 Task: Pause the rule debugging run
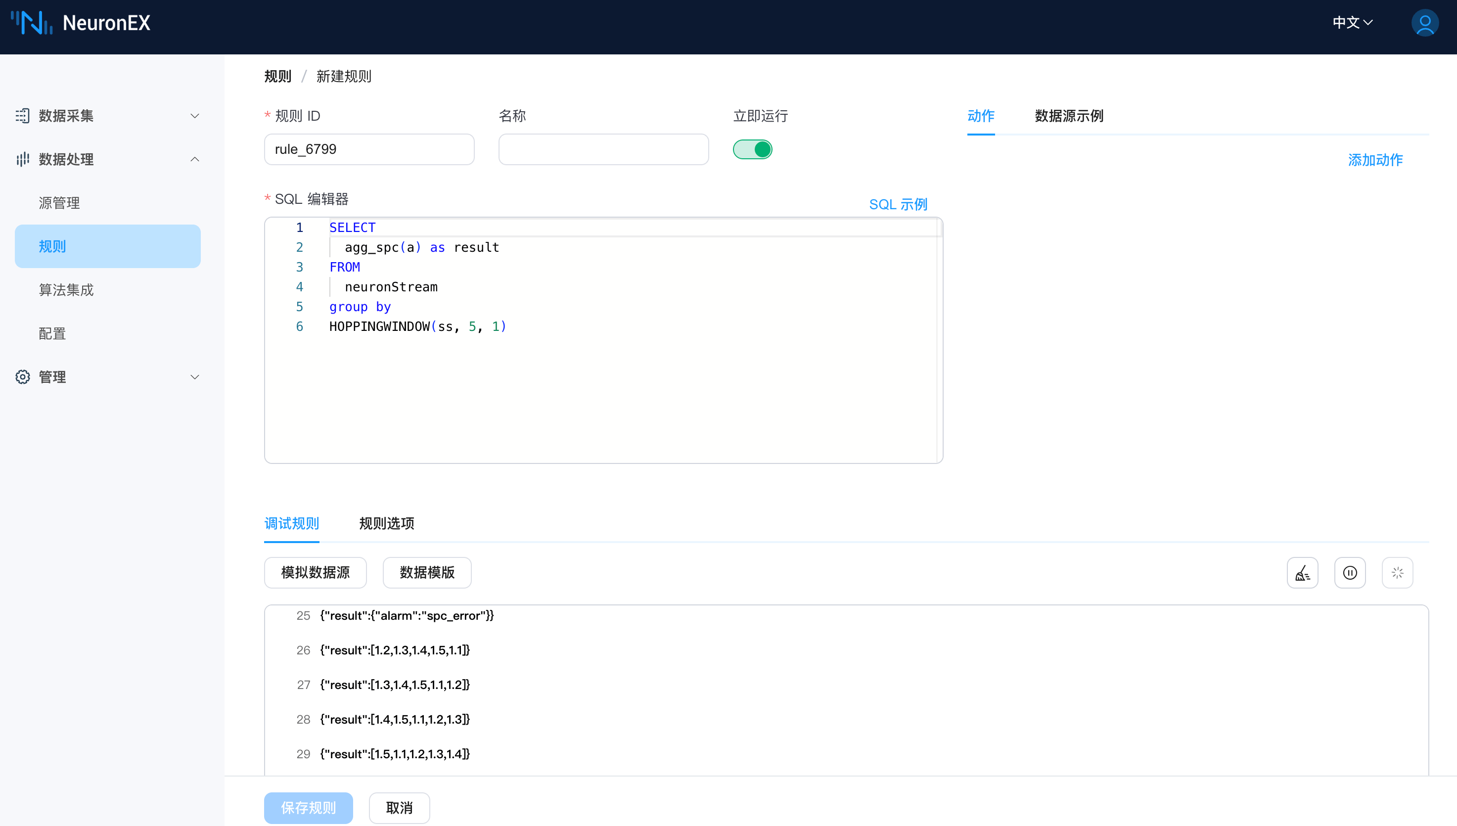(1350, 572)
